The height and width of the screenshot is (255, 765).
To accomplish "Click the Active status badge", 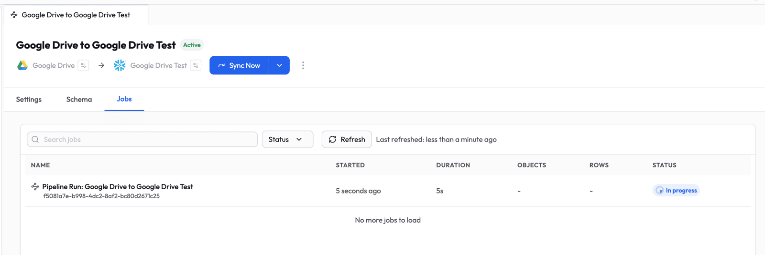I will coord(192,45).
